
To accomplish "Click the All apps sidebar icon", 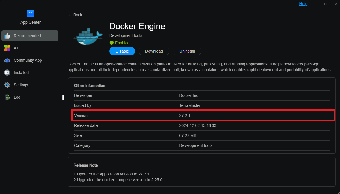I will [7, 48].
